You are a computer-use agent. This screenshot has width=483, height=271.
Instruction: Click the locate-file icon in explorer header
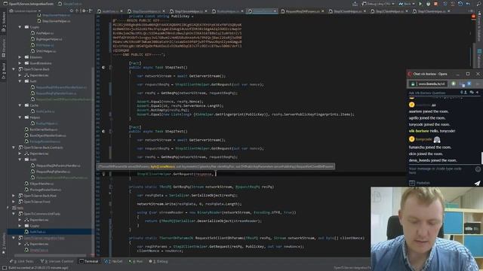click(72, 11)
